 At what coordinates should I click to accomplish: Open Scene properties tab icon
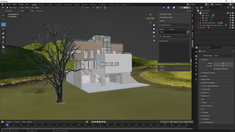196,66
